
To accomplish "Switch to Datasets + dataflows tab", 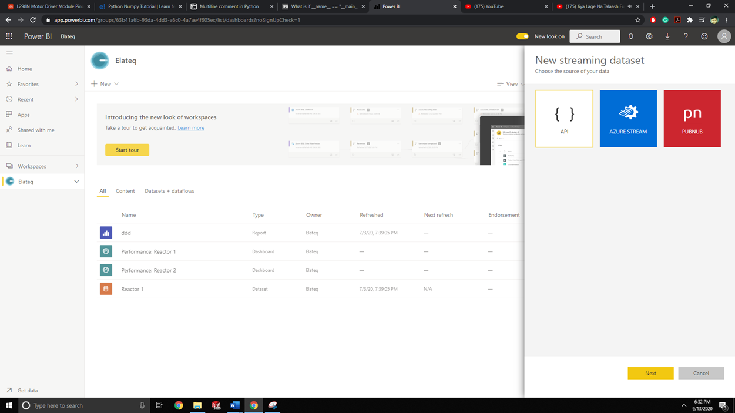I will (x=169, y=191).
